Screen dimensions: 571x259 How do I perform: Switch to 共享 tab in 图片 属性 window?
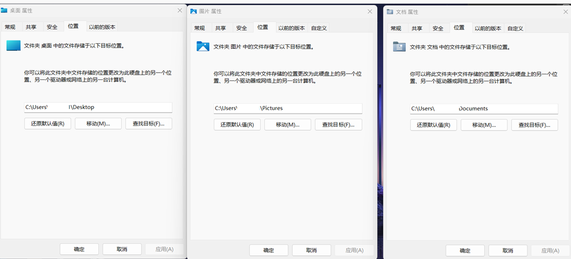(220, 28)
